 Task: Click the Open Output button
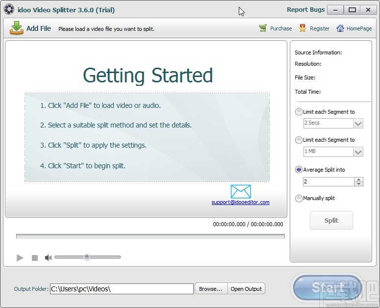pyautogui.click(x=246, y=289)
